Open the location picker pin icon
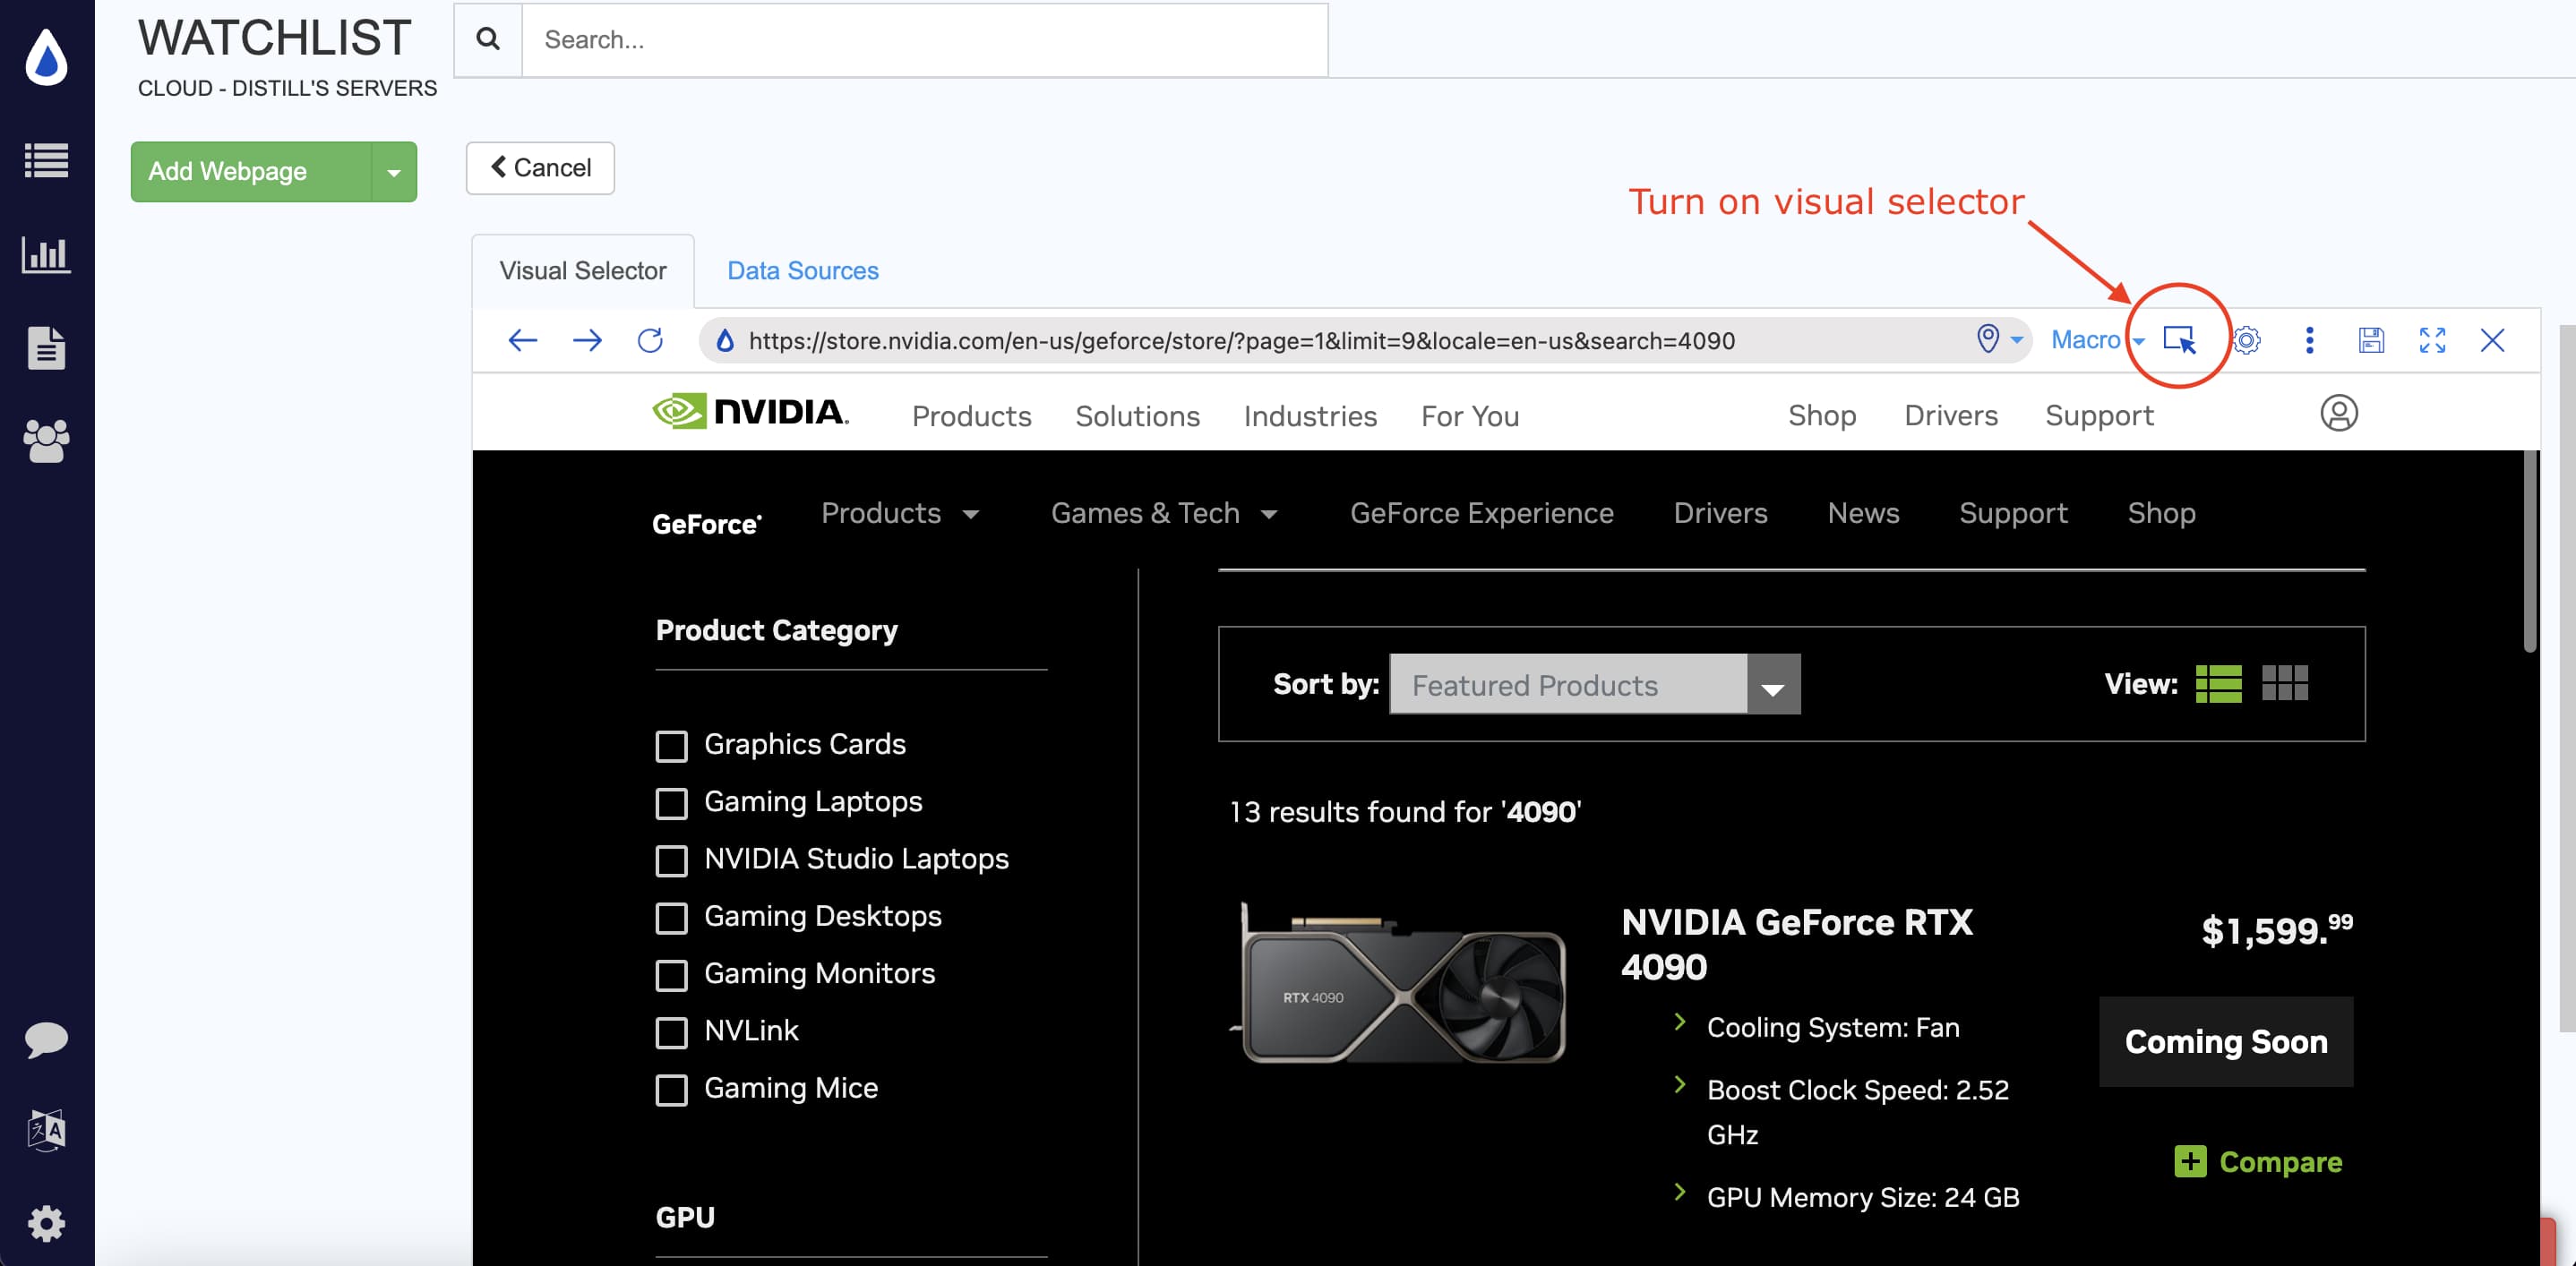Screen dimensions: 2576x1266 point(1988,339)
